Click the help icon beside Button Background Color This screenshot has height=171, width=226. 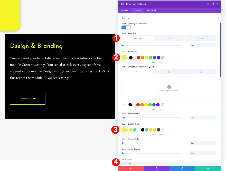(x=146, y=67)
